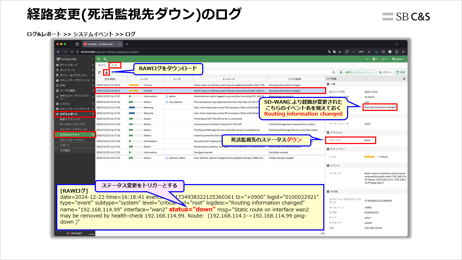Open the browser extensions puzzle icon

click(396, 52)
